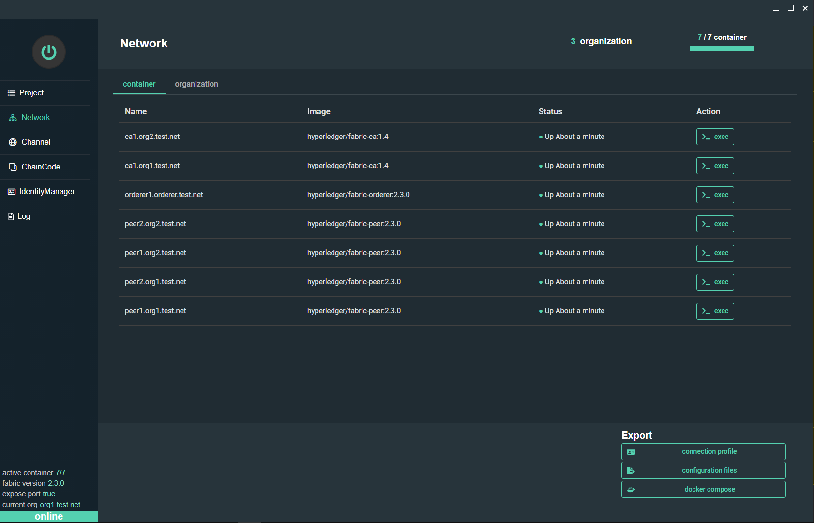Go to the Channel section
Image resolution: width=814 pixels, height=523 pixels.
click(45, 142)
